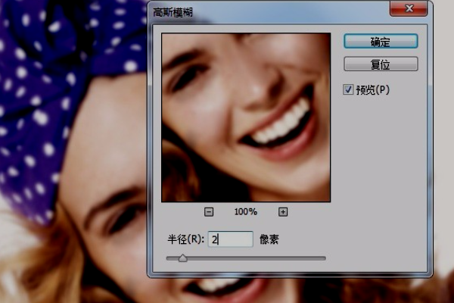Click the 100% zoom level text
454x303 pixels.
coord(245,212)
